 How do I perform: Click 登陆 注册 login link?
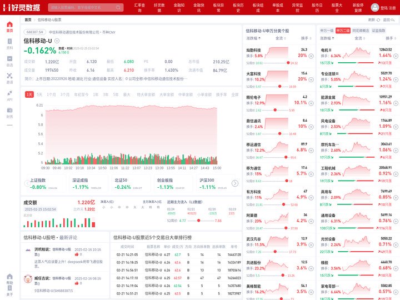(x=388, y=8)
